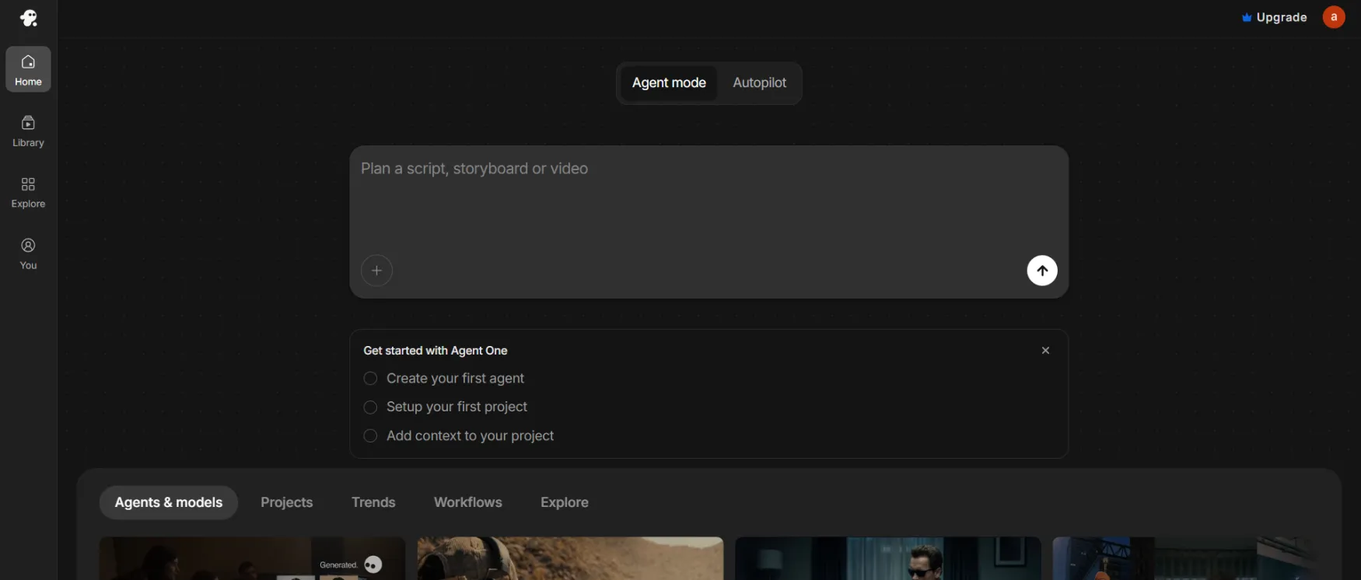Click the Create your first agent text
Screen dimensions: 1361x580
click(455, 379)
